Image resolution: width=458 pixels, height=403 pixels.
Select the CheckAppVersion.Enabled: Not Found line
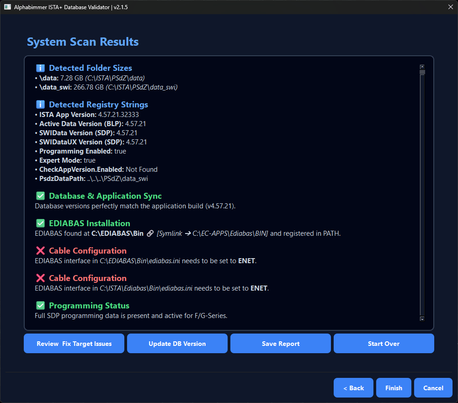click(96, 170)
